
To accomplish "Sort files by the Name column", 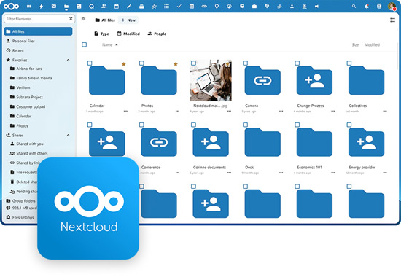I will (109, 44).
